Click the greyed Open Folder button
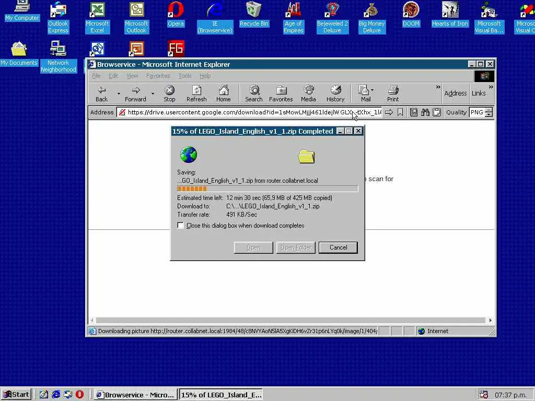 [x=296, y=247]
